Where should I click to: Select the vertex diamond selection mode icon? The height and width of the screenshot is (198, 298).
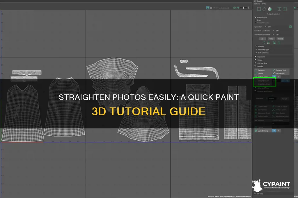click(264, 9)
